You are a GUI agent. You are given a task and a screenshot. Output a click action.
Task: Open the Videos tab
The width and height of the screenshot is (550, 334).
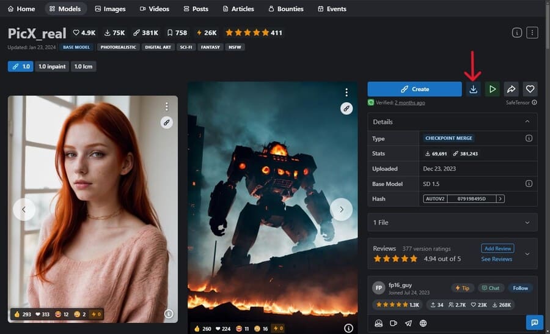point(155,9)
